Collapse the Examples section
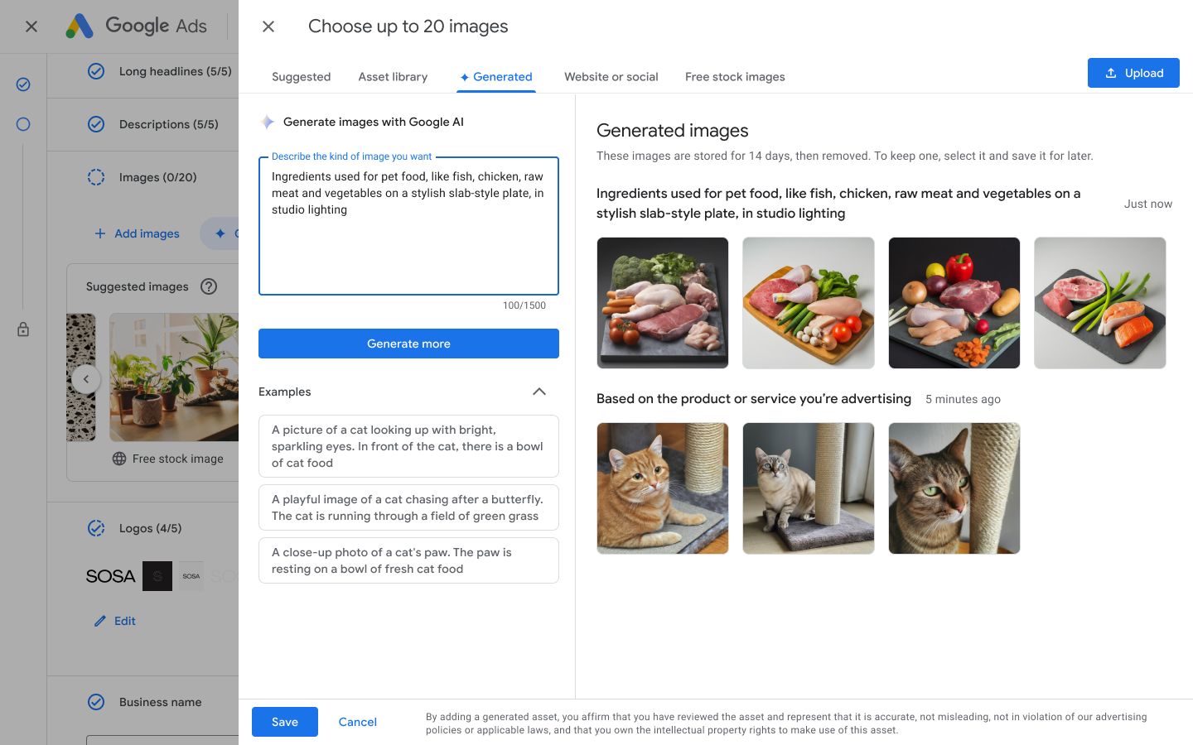1193x745 pixels. [539, 392]
